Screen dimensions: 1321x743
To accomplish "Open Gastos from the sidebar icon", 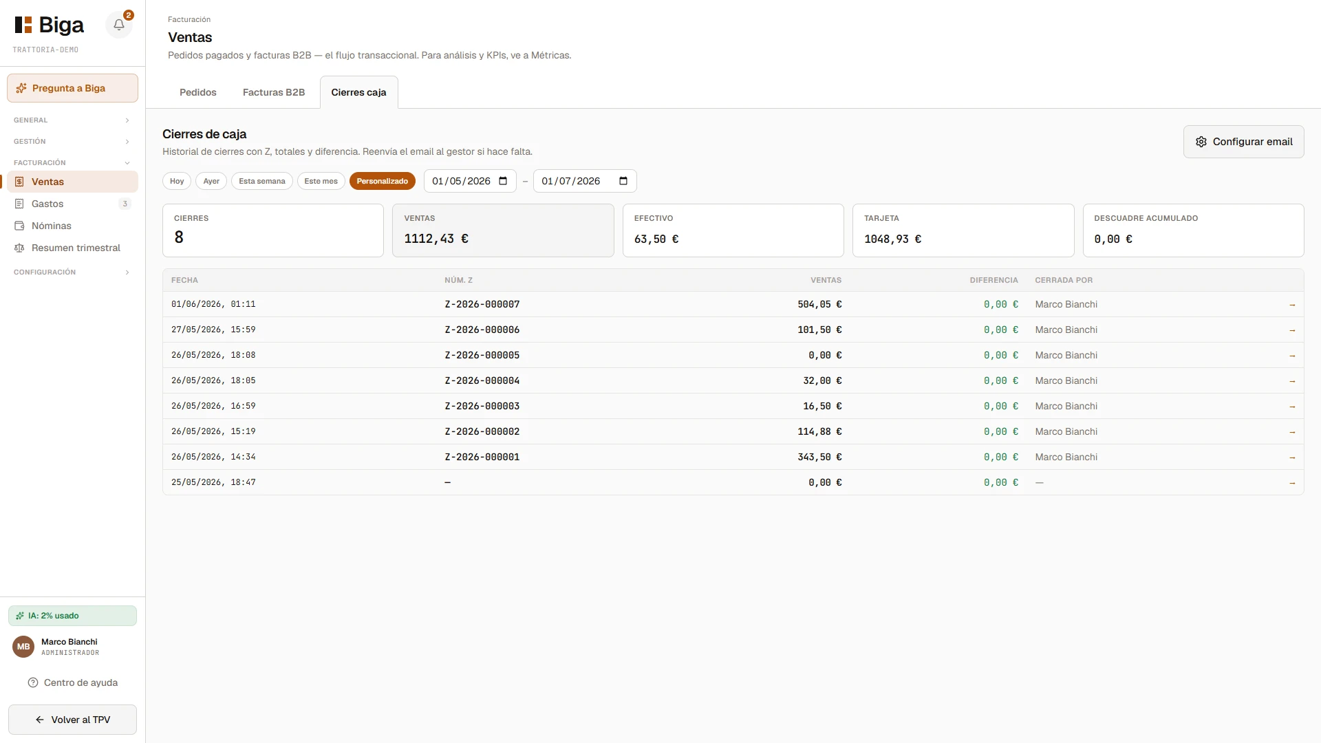I will (19, 204).
